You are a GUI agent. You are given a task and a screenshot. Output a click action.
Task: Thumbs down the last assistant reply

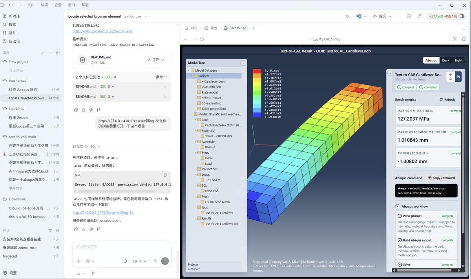(x=91, y=229)
